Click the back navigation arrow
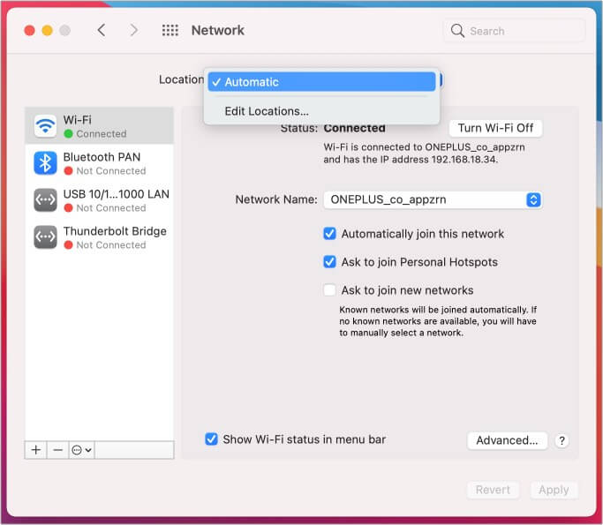This screenshot has width=603, height=525. [102, 30]
